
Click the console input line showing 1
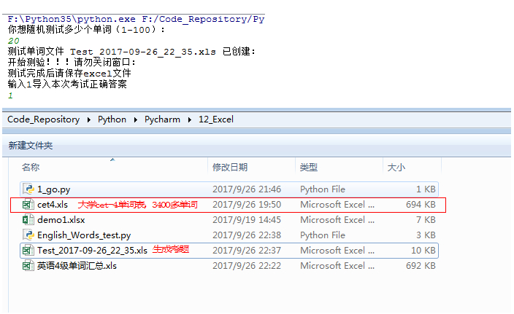[x=10, y=95]
